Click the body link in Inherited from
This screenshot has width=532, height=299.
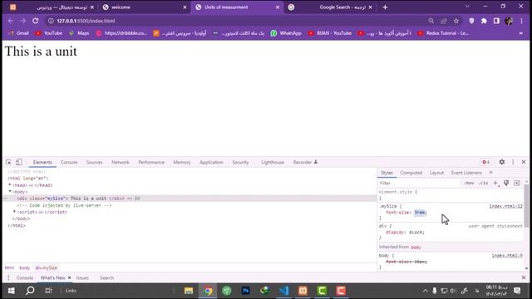click(x=416, y=248)
